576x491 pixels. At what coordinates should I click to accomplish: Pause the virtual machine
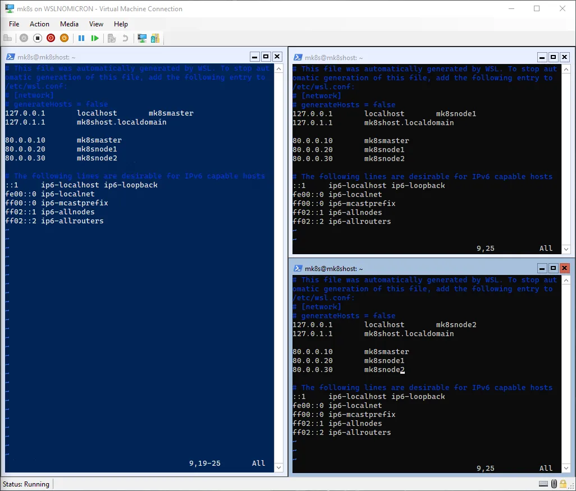click(x=81, y=38)
